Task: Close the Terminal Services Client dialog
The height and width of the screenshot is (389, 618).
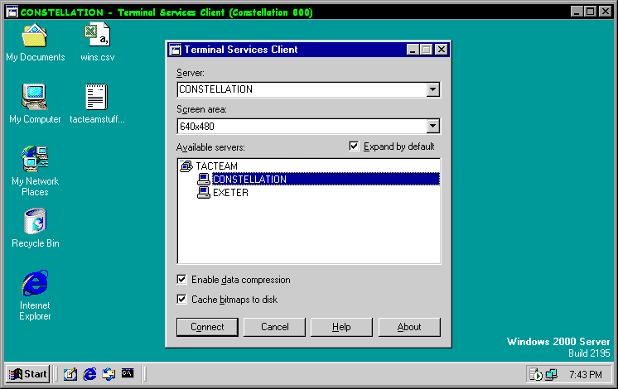Action: (442, 50)
